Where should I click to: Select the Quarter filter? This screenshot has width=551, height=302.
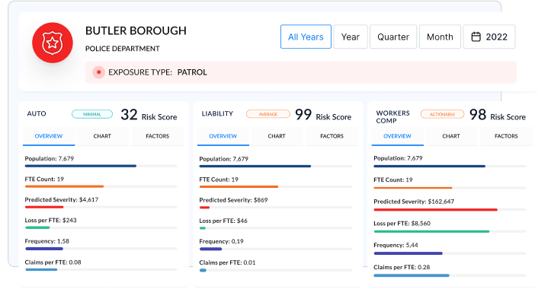pos(393,37)
